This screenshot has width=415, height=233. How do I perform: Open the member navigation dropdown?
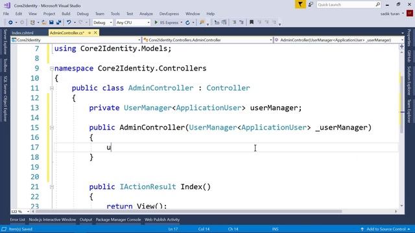(x=338, y=40)
